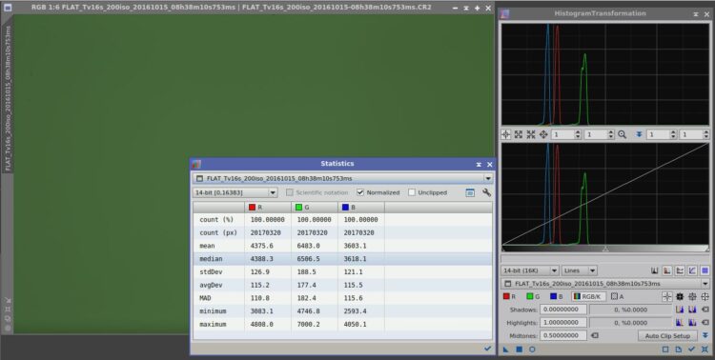The height and width of the screenshot is (360, 715).
Task: Select the RGB/K combined channel button
Action: pos(589,296)
